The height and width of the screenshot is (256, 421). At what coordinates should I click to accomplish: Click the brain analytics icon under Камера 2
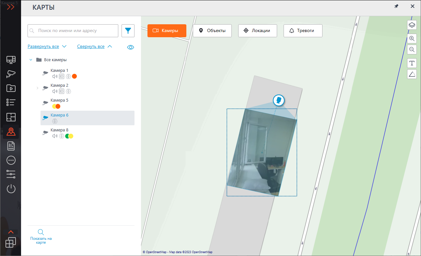[x=68, y=91]
